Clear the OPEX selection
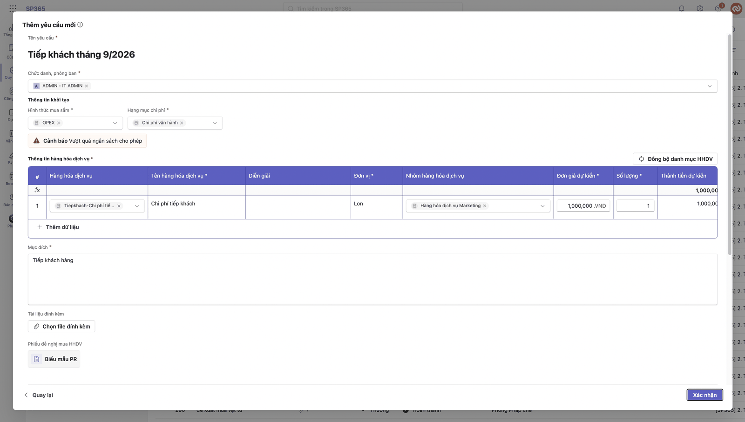 (59, 123)
